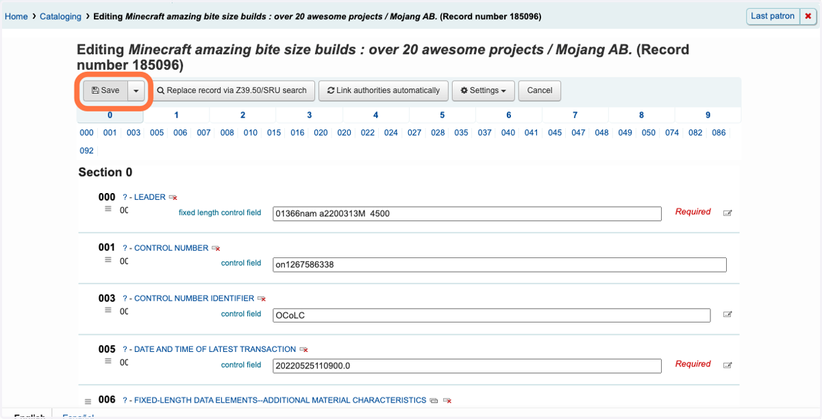
Task: Switch to section tab 6
Action: click(508, 115)
